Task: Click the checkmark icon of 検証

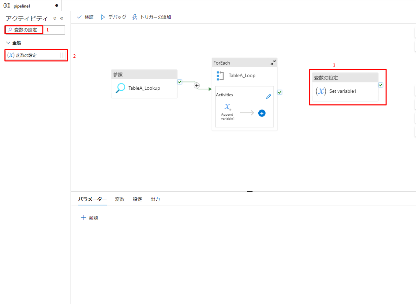Action: tap(79, 17)
